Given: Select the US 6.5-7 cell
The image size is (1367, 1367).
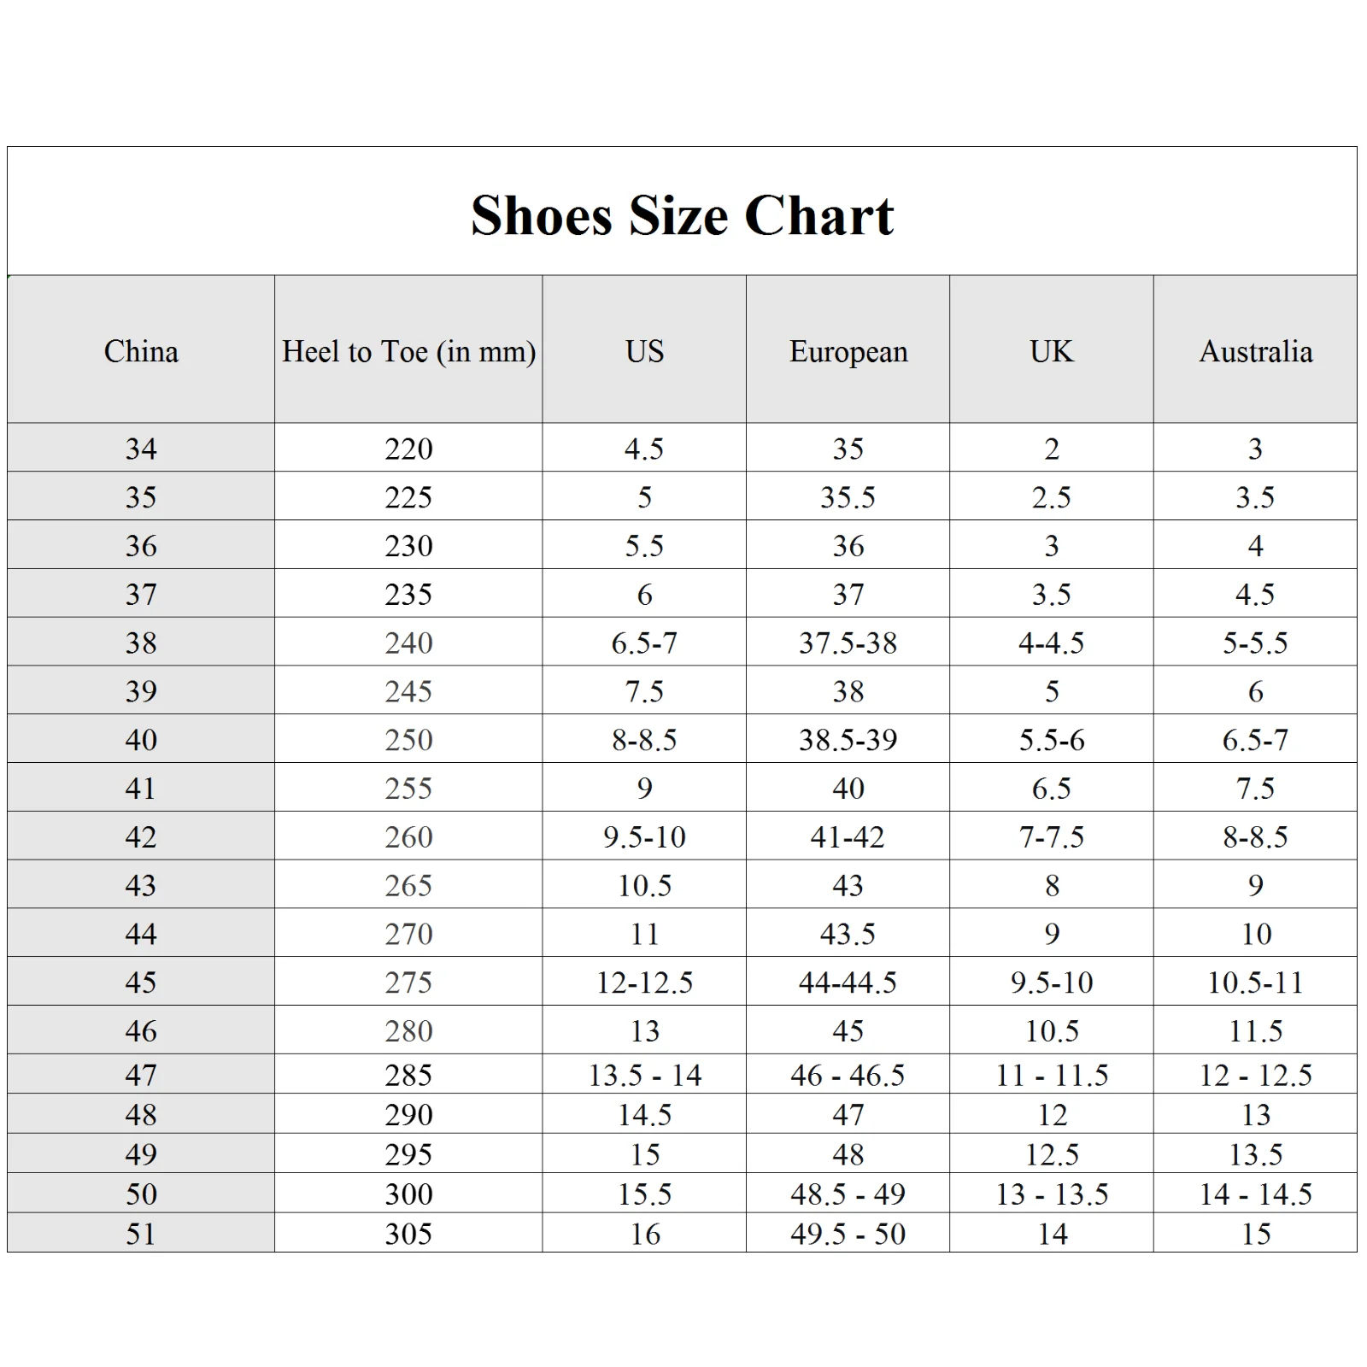Looking at the screenshot, I should (x=644, y=642).
